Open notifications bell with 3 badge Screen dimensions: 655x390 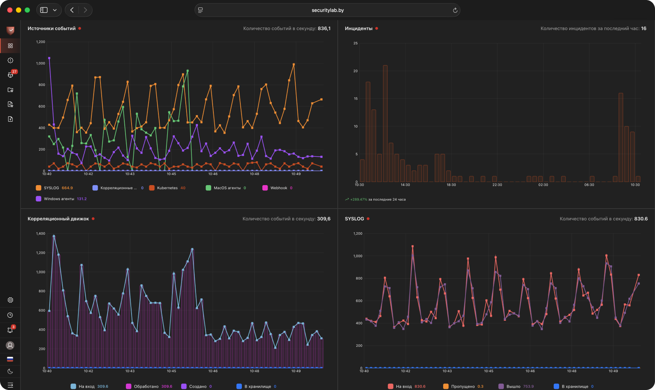pyautogui.click(x=10, y=330)
